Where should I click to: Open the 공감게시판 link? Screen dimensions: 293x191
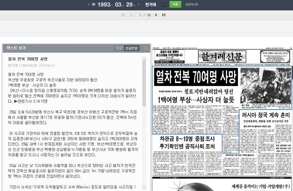192,5
